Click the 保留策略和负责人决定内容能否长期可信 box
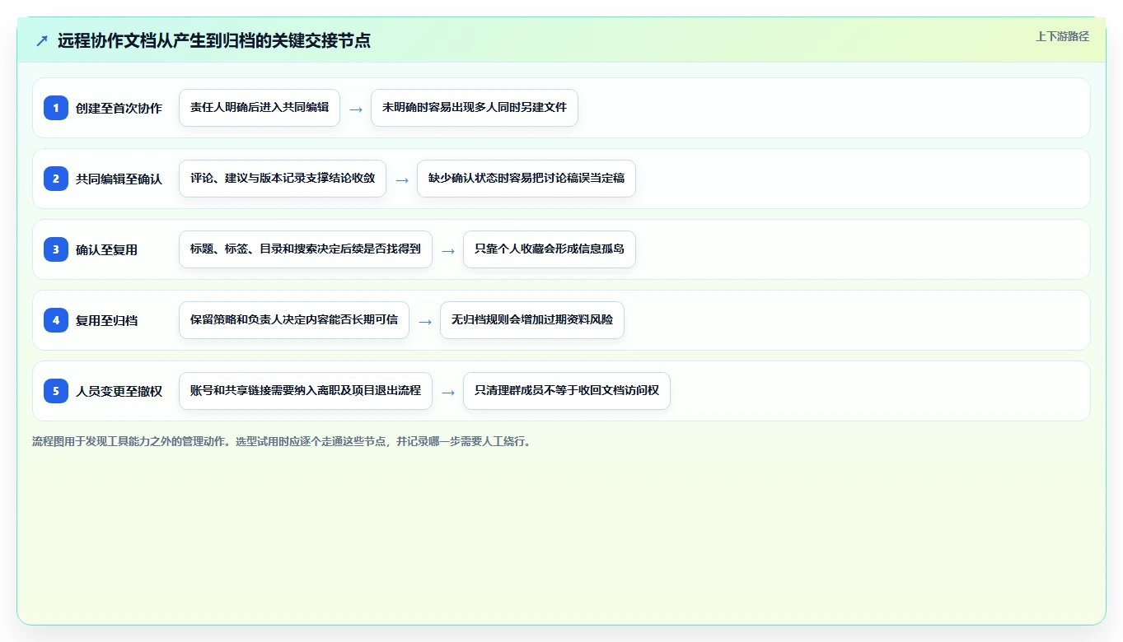The height and width of the screenshot is (642, 1123). [x=294, y=320]
